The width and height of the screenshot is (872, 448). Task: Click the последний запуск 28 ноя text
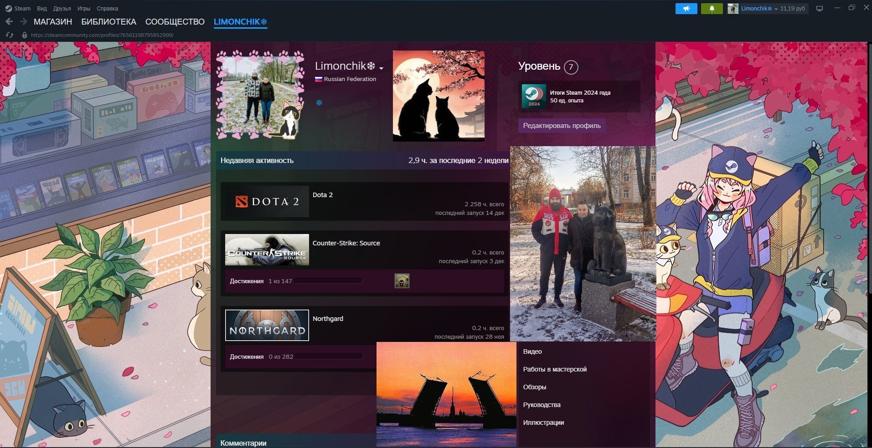pos(469,336)
